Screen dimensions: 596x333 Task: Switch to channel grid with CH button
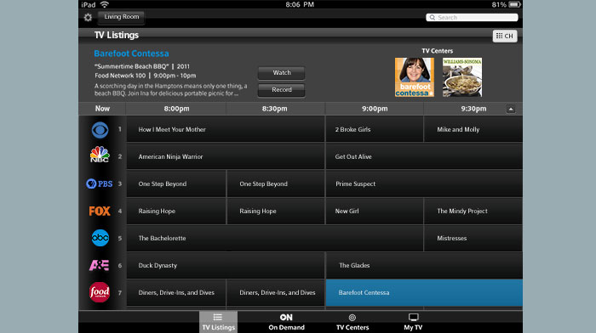(x=505, y=36)
